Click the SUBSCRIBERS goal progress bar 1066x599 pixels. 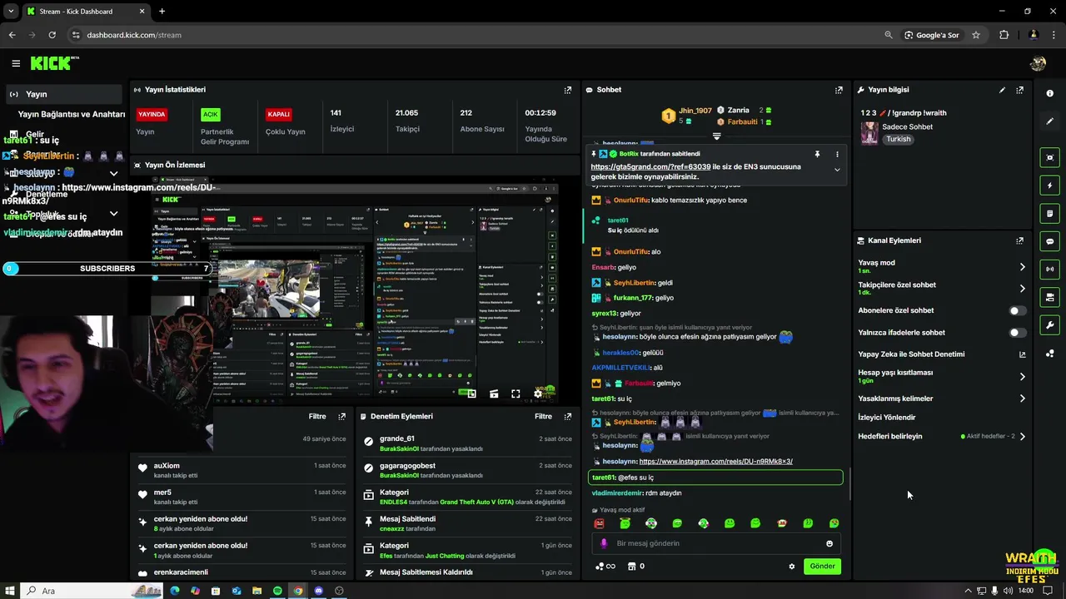(107, 269)
